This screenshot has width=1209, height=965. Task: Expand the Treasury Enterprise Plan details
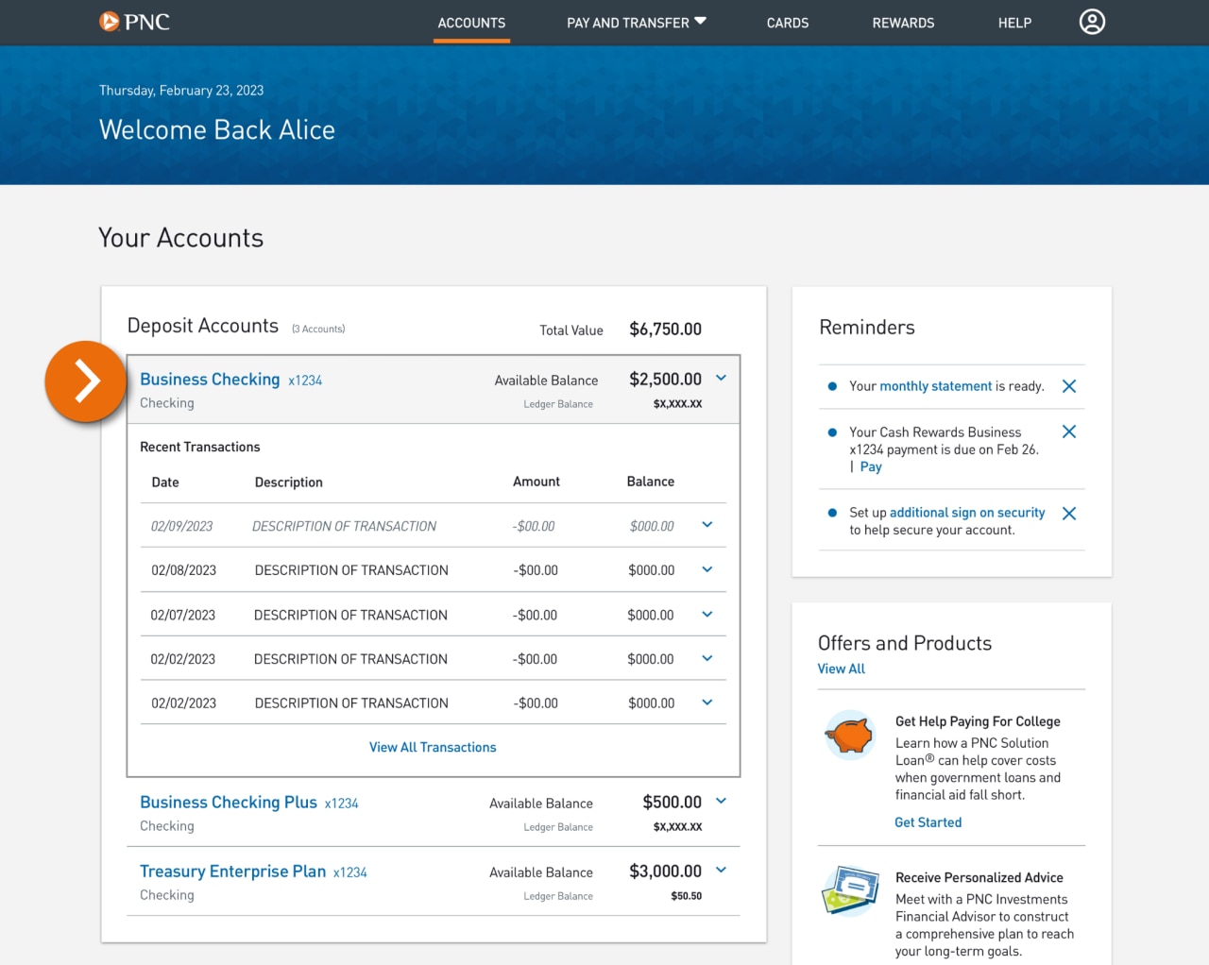point(721,870)
